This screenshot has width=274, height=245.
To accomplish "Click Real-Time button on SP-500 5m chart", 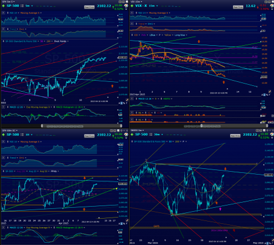I will coord(89,7).
